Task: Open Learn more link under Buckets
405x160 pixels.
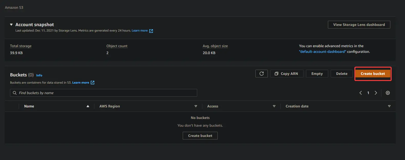Action: pyautogui.click(x=81, y=83)
